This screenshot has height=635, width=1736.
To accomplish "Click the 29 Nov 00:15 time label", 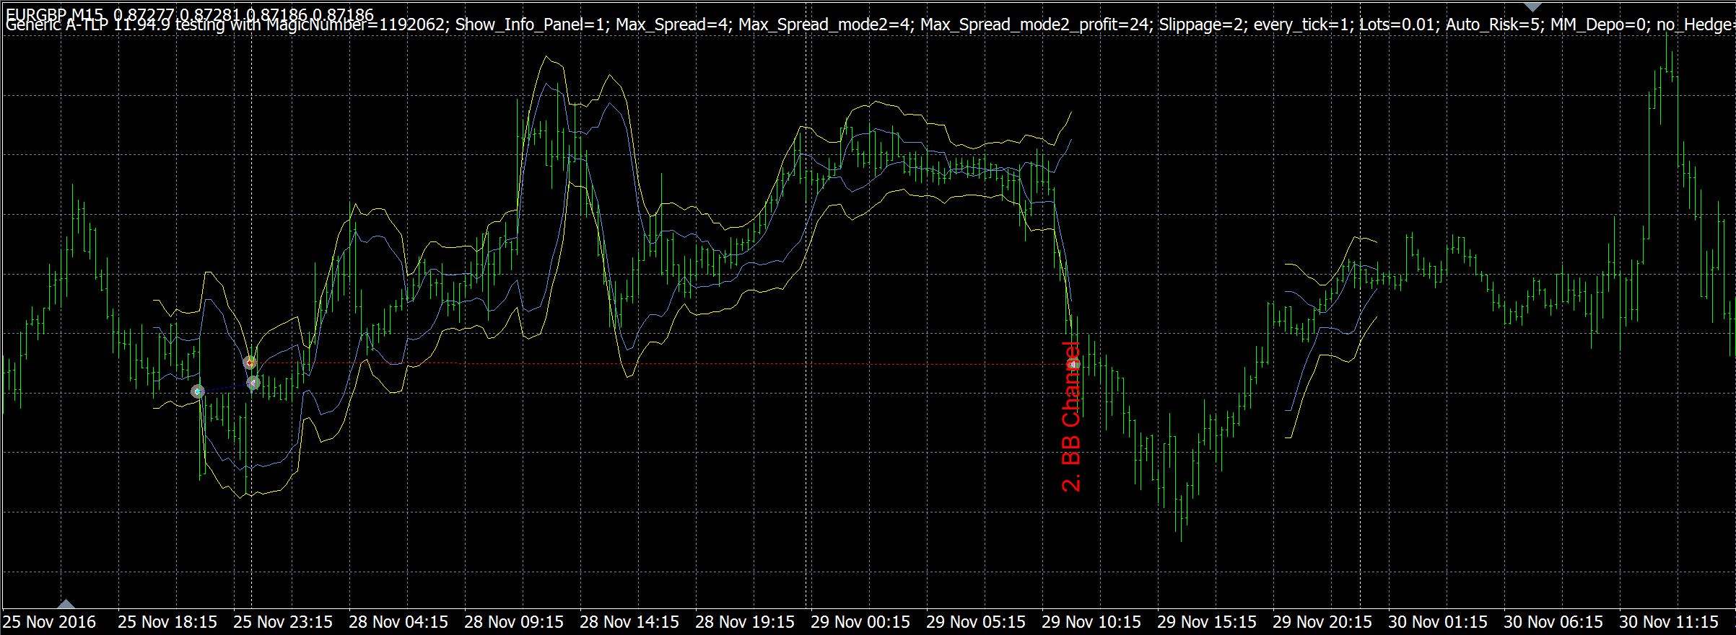I will point(860,621).
